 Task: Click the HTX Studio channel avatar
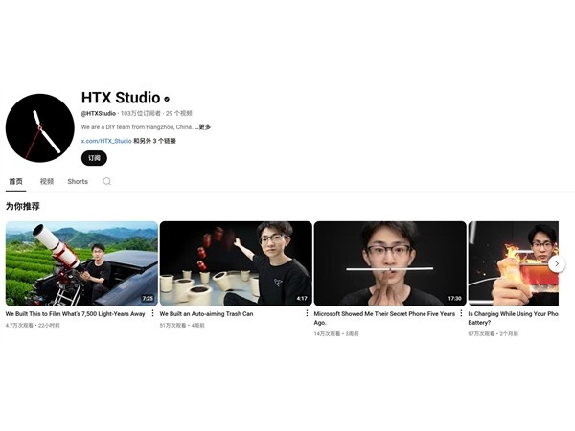tap(39, 128)
